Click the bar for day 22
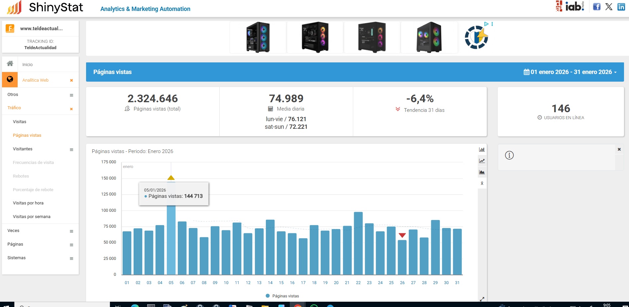This screenshot has width=629, height=307. point(358,243)
